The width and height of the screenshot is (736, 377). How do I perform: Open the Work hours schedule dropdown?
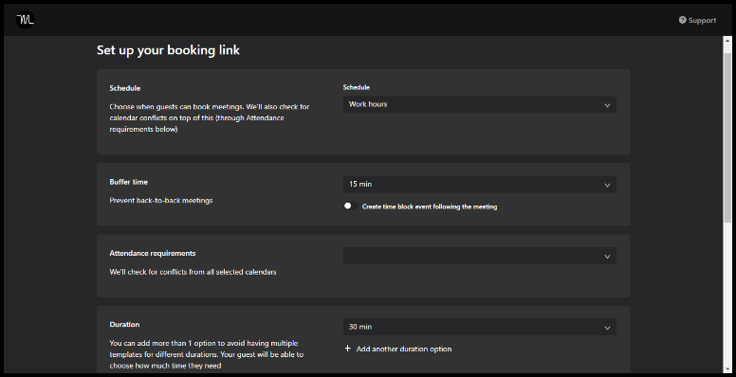(x=479, y=104)
